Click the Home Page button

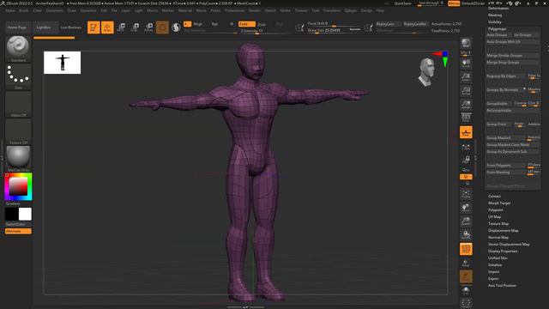(17, 27)
